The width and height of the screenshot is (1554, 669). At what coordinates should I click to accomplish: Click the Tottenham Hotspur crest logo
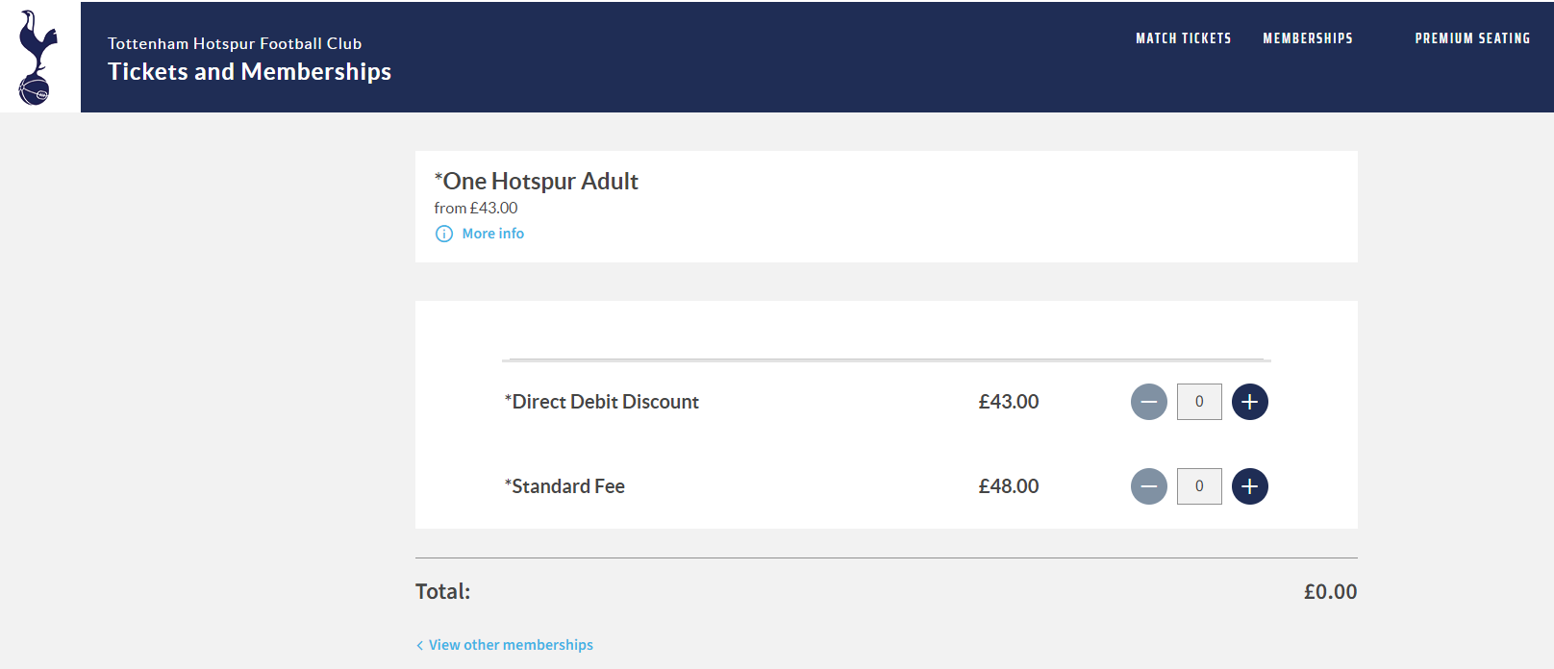click(x=38, y=56)
